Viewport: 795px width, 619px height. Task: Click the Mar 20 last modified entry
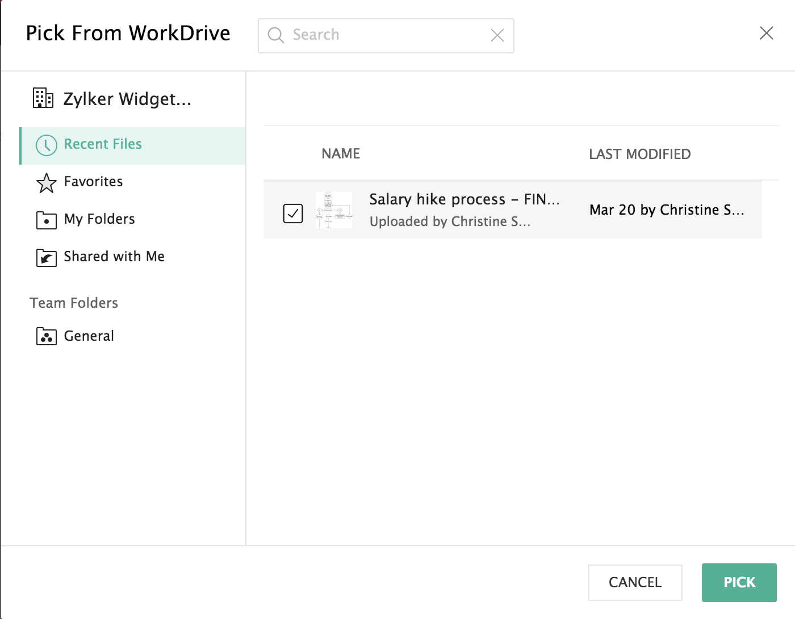666,210
